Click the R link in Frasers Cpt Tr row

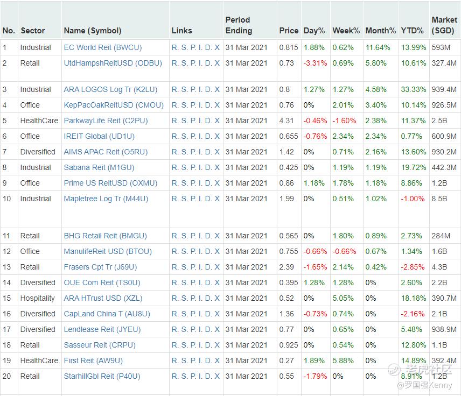click(175, 267)
